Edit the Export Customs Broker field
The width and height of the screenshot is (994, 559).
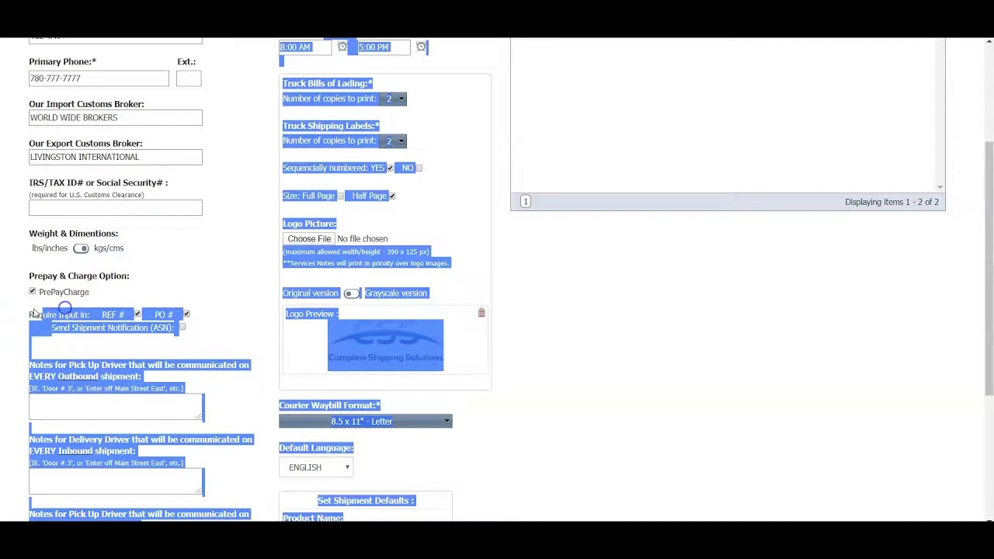click(116, 158)
